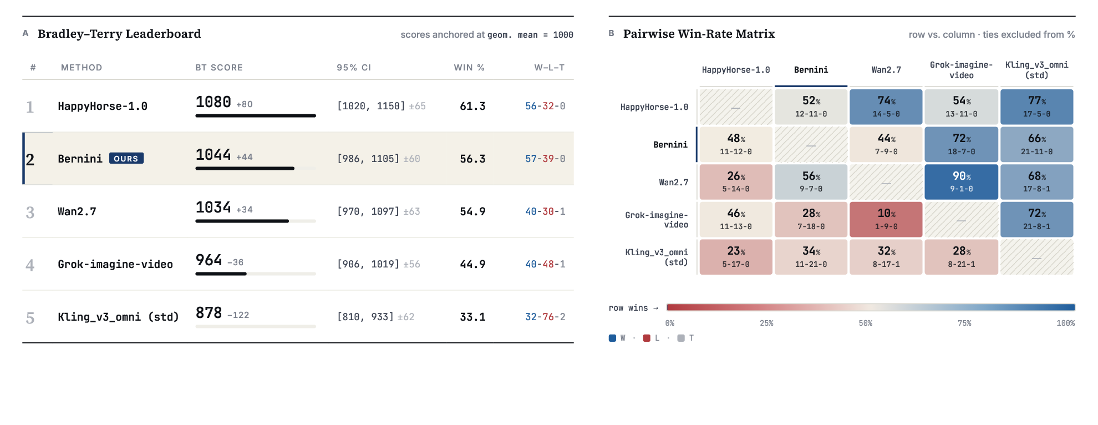Select Grok-imagine-video in the leaderboard table

[115, 264]
